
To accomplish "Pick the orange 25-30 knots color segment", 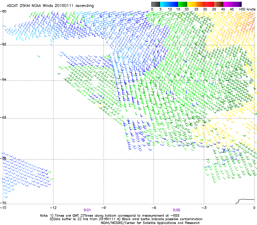I will click(201, 4).
